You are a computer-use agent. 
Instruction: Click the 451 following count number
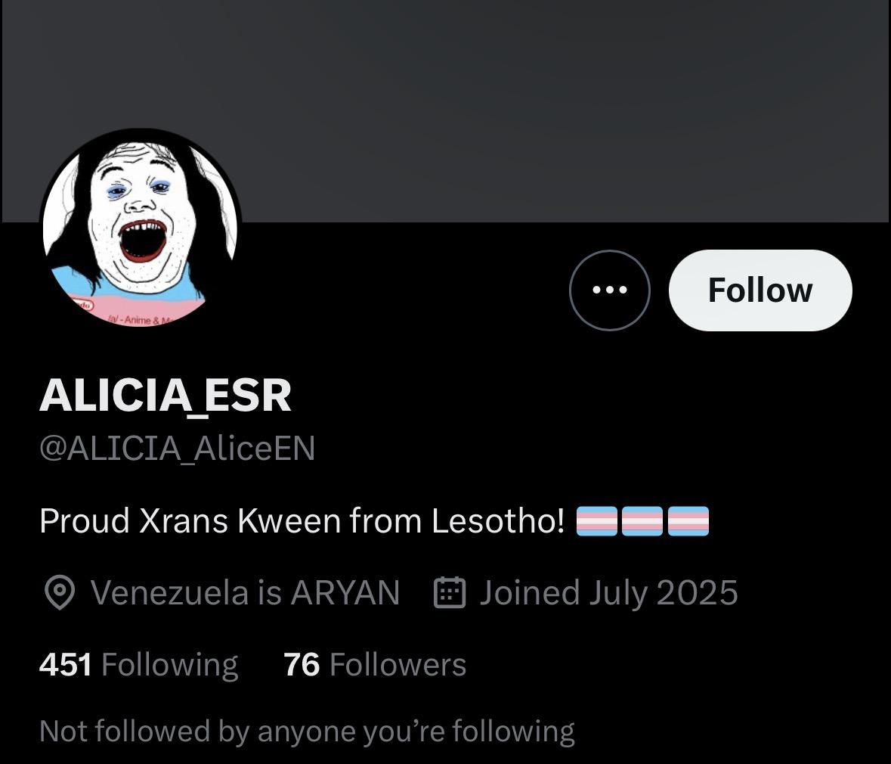point(65,664)
